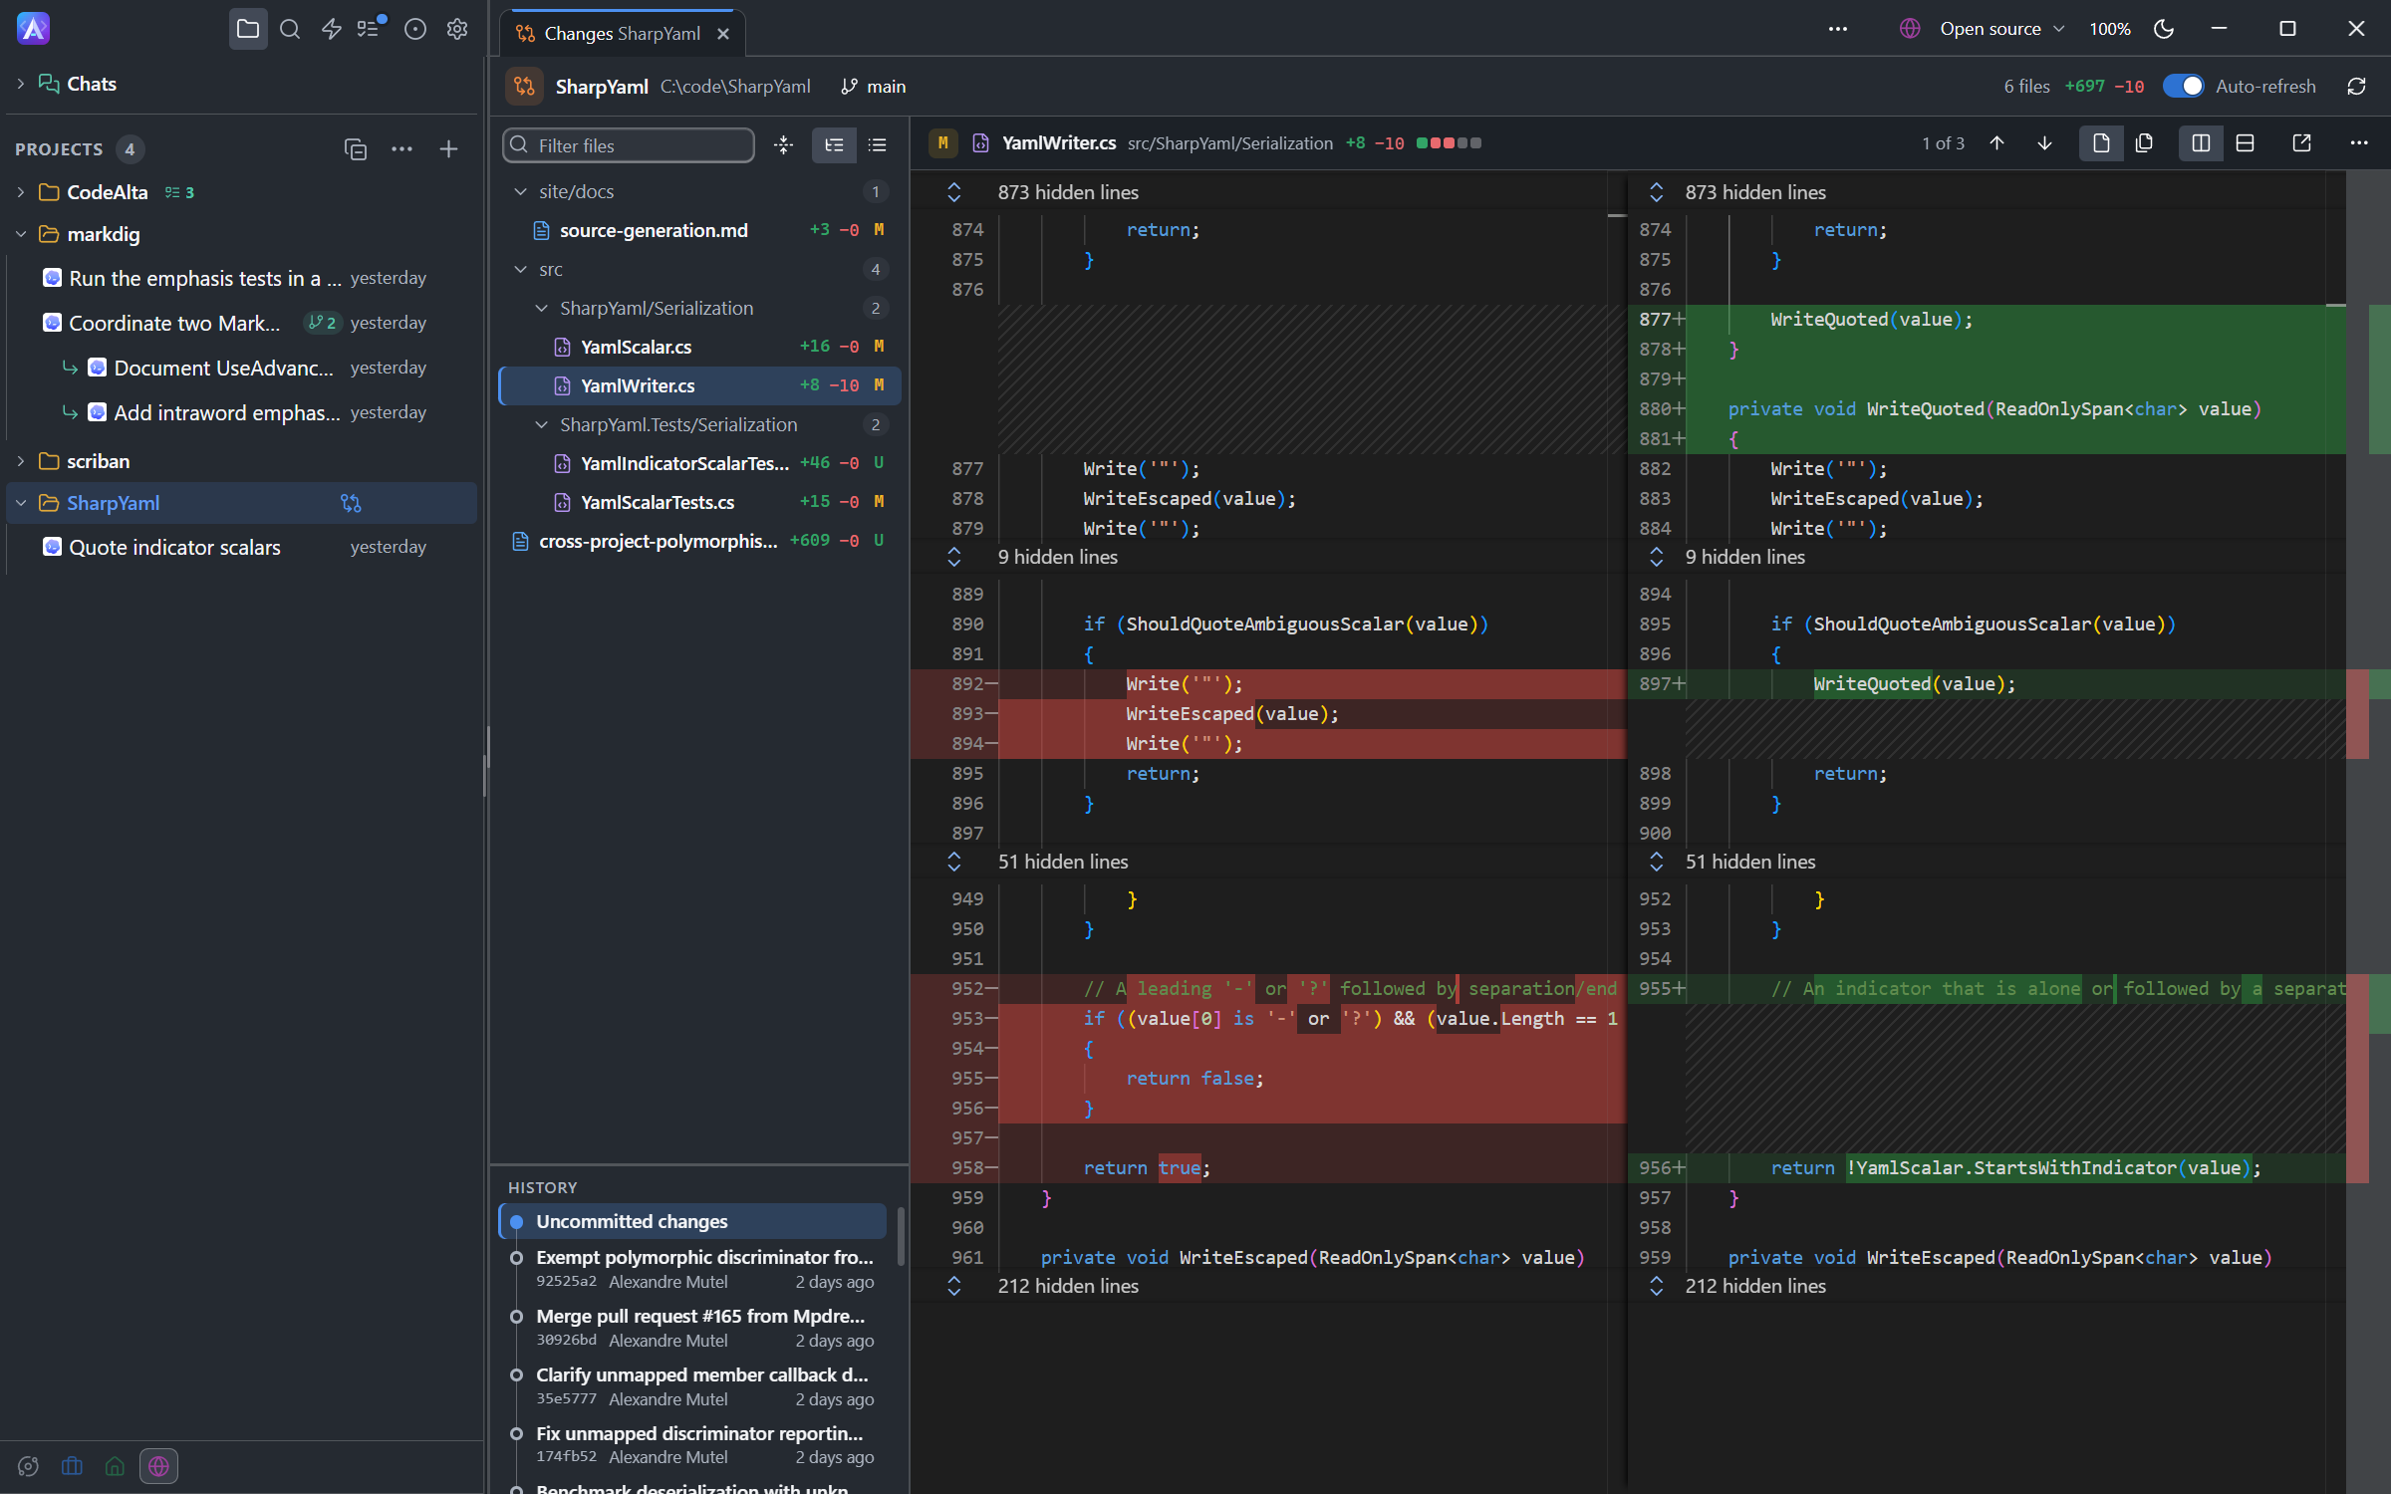Open Quote indicator scalars chat
Viewport: 2391px width, 1494px height.
click(239, 547)
